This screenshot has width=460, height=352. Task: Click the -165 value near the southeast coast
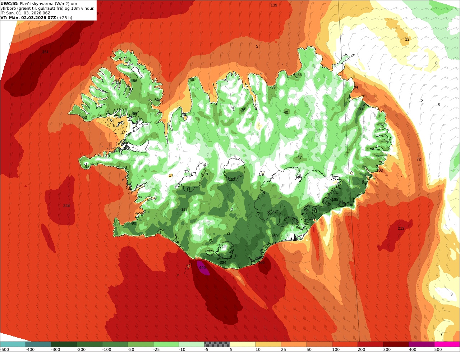point(334,199)
